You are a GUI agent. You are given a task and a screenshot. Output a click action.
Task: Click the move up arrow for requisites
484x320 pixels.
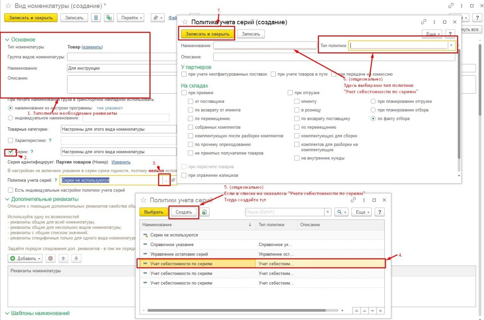pyautogui.click(x=63, y=259)
